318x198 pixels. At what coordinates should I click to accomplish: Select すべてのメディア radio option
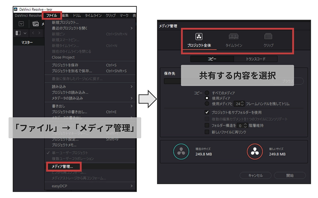207,93
